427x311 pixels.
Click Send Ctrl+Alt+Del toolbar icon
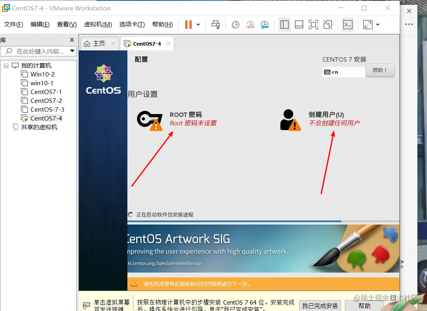[216, 25]
